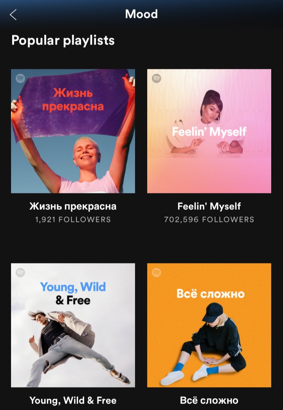Open the Жизнь прекрасна playlist cover
This screenshot has height=410, width=283.
coord(73,131)
